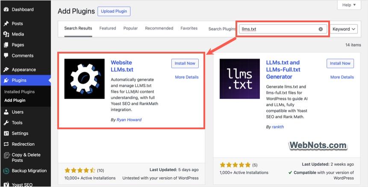Open author rankth link
Image resolution: width=368 pixels, height=187 pixels.
click(278, 127)
